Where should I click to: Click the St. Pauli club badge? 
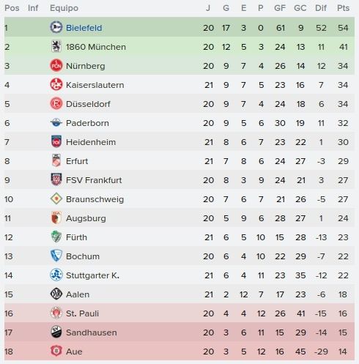[56, 313]
